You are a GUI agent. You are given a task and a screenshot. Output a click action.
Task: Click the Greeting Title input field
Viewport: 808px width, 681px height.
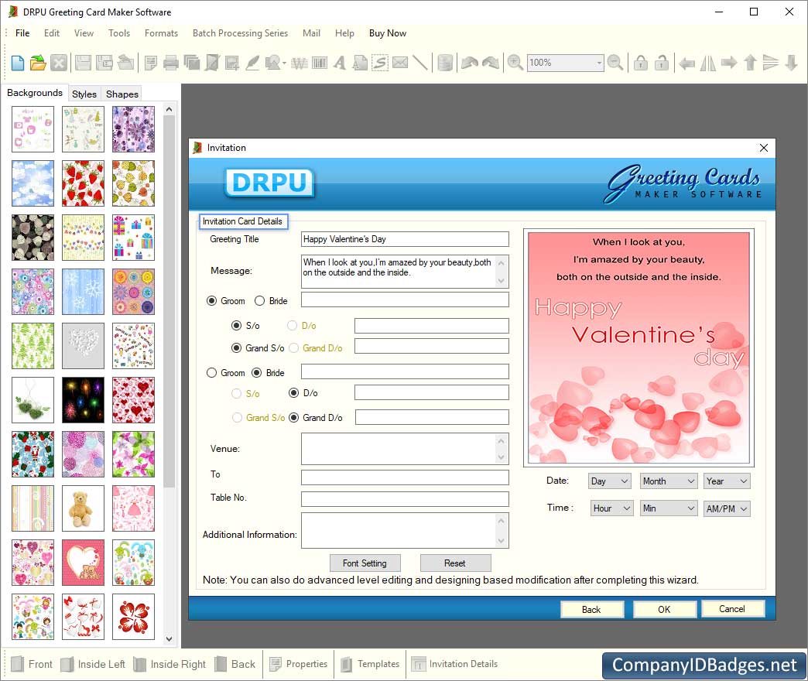(x=405, y=239)
